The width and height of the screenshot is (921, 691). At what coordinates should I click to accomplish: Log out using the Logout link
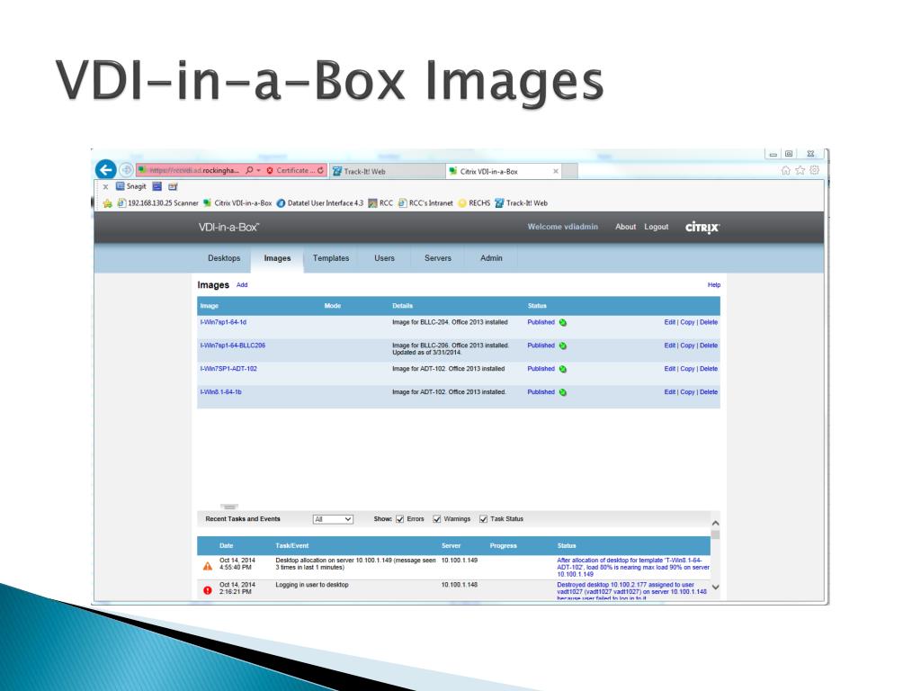click(656, 227)
